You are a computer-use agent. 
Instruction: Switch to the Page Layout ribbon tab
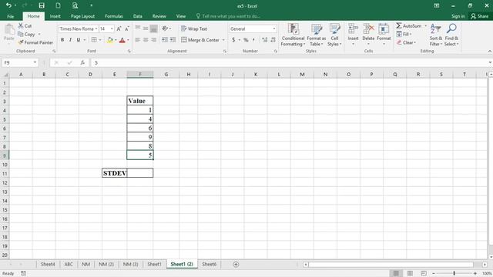(82, 16)
